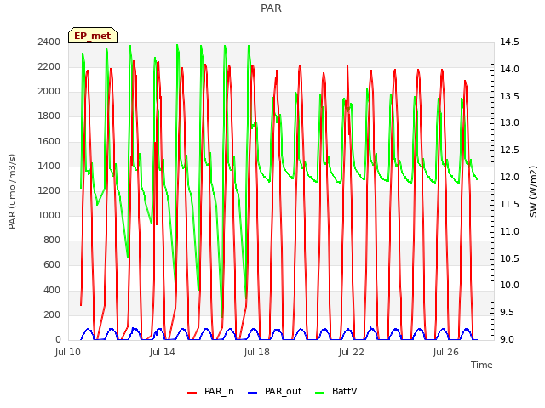Click the '13.5' right axis label

pos(509,96)
